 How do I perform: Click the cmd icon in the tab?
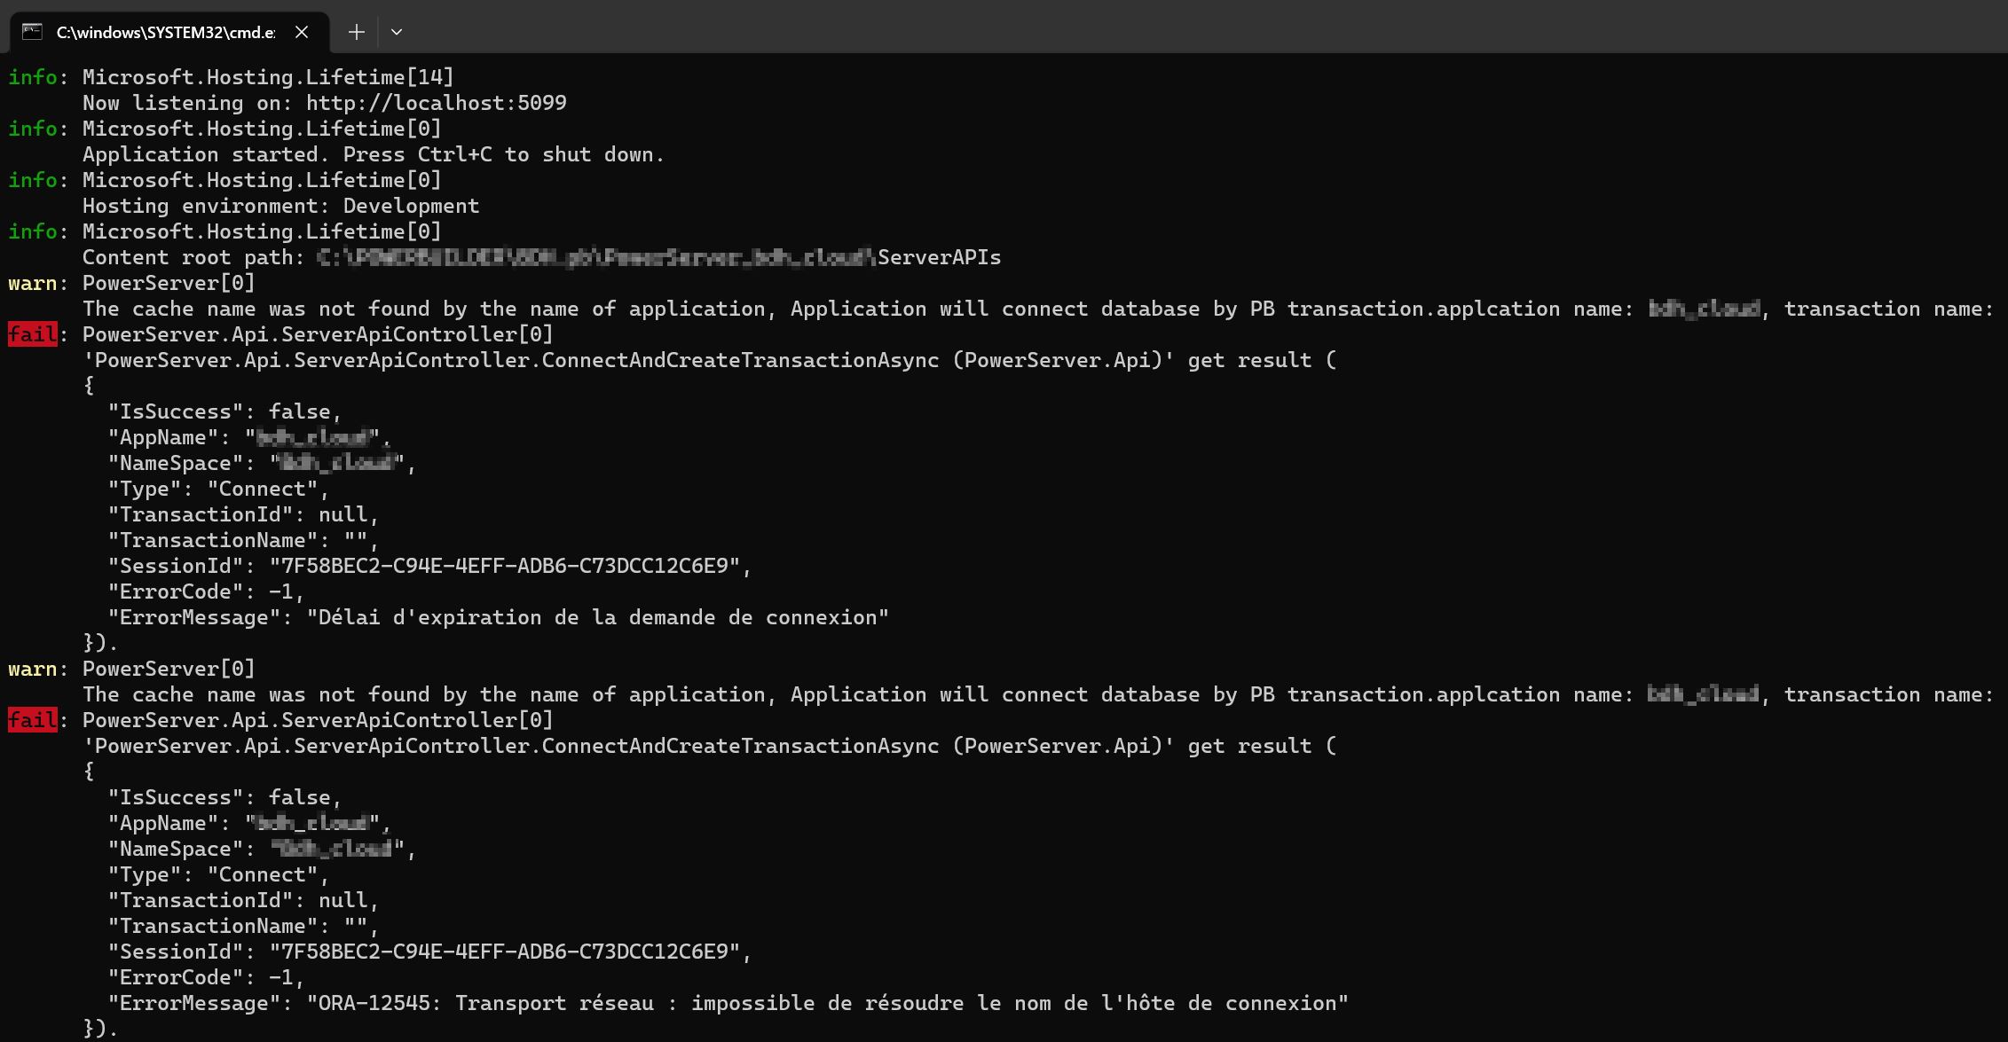(33, 32)
